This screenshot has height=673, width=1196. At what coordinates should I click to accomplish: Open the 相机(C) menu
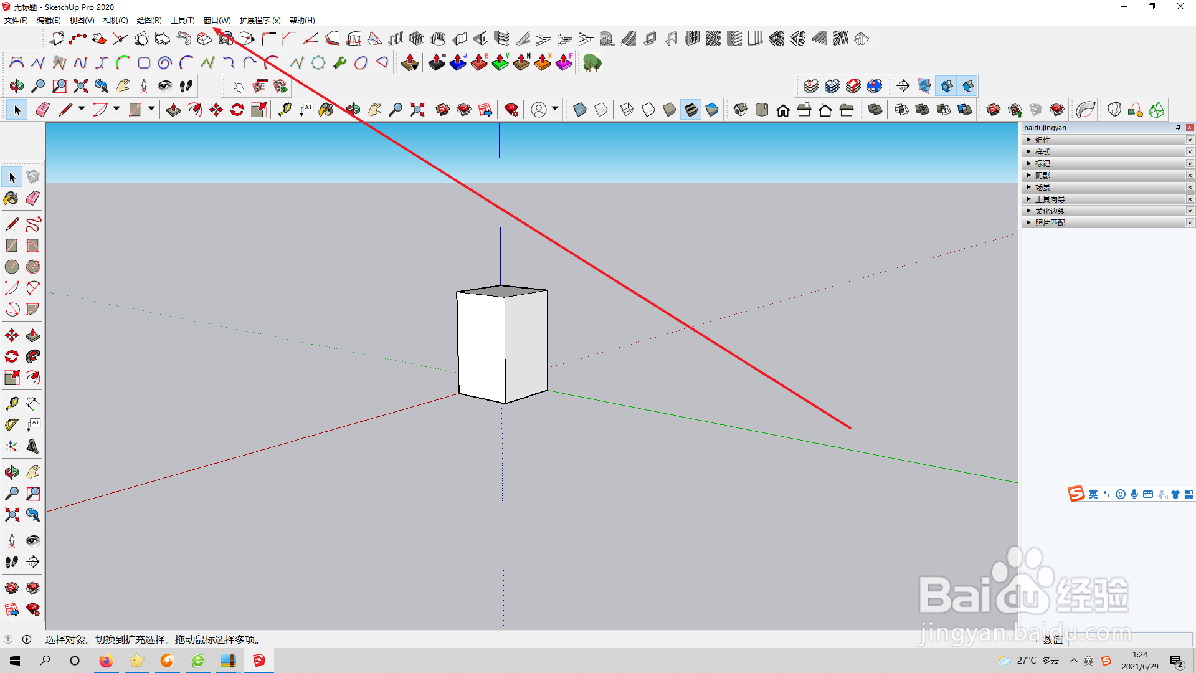point(115,20)
